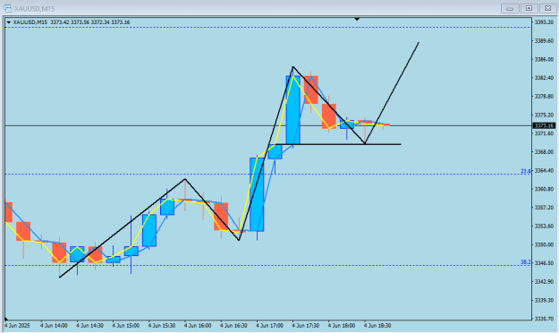Click the 3382.40 price scale label
Screen dimensions: 559x333
pos(544,78)
